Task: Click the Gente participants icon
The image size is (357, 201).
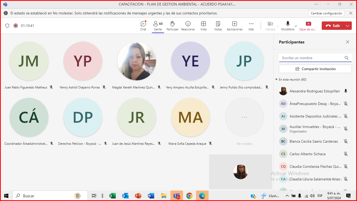Action: click(158, 26)
